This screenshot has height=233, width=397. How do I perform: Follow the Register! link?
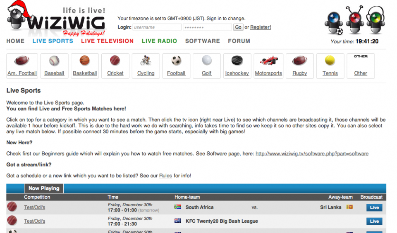(x=261, y=27)
